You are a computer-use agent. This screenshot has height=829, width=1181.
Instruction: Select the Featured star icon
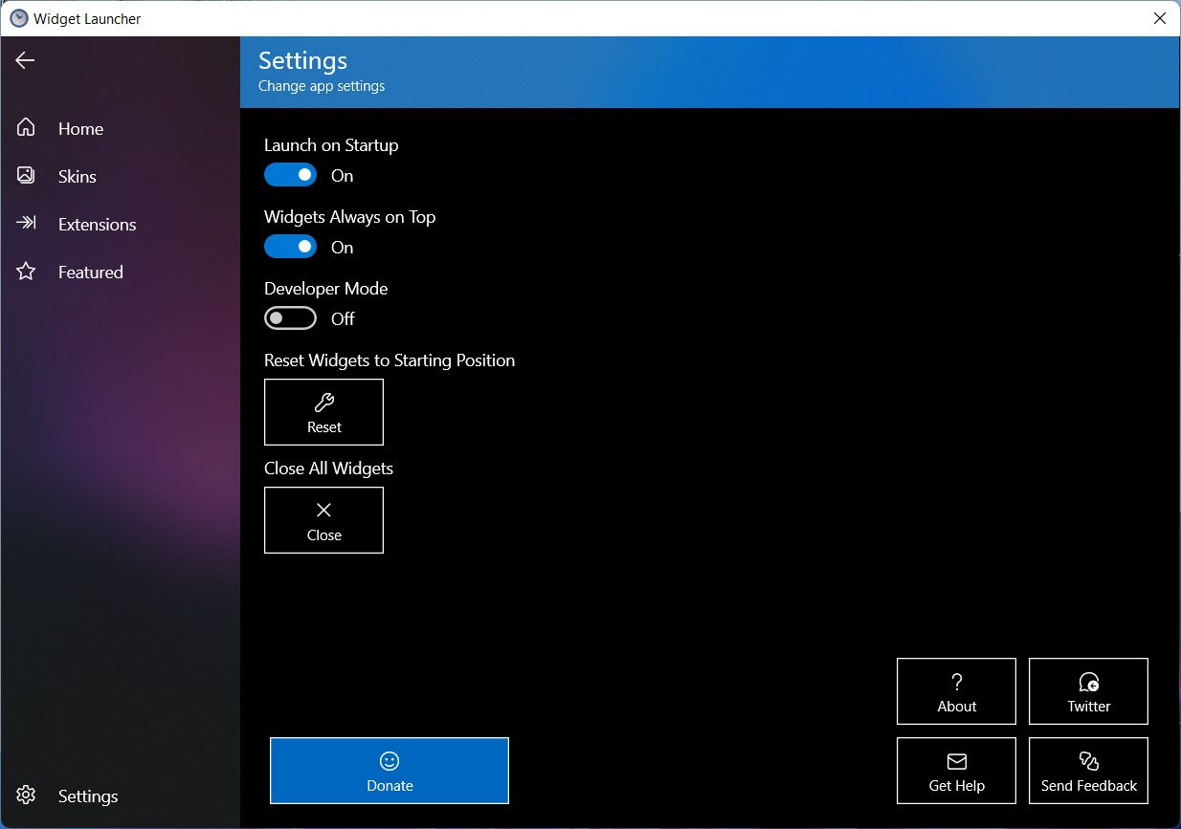coord(26,272)
